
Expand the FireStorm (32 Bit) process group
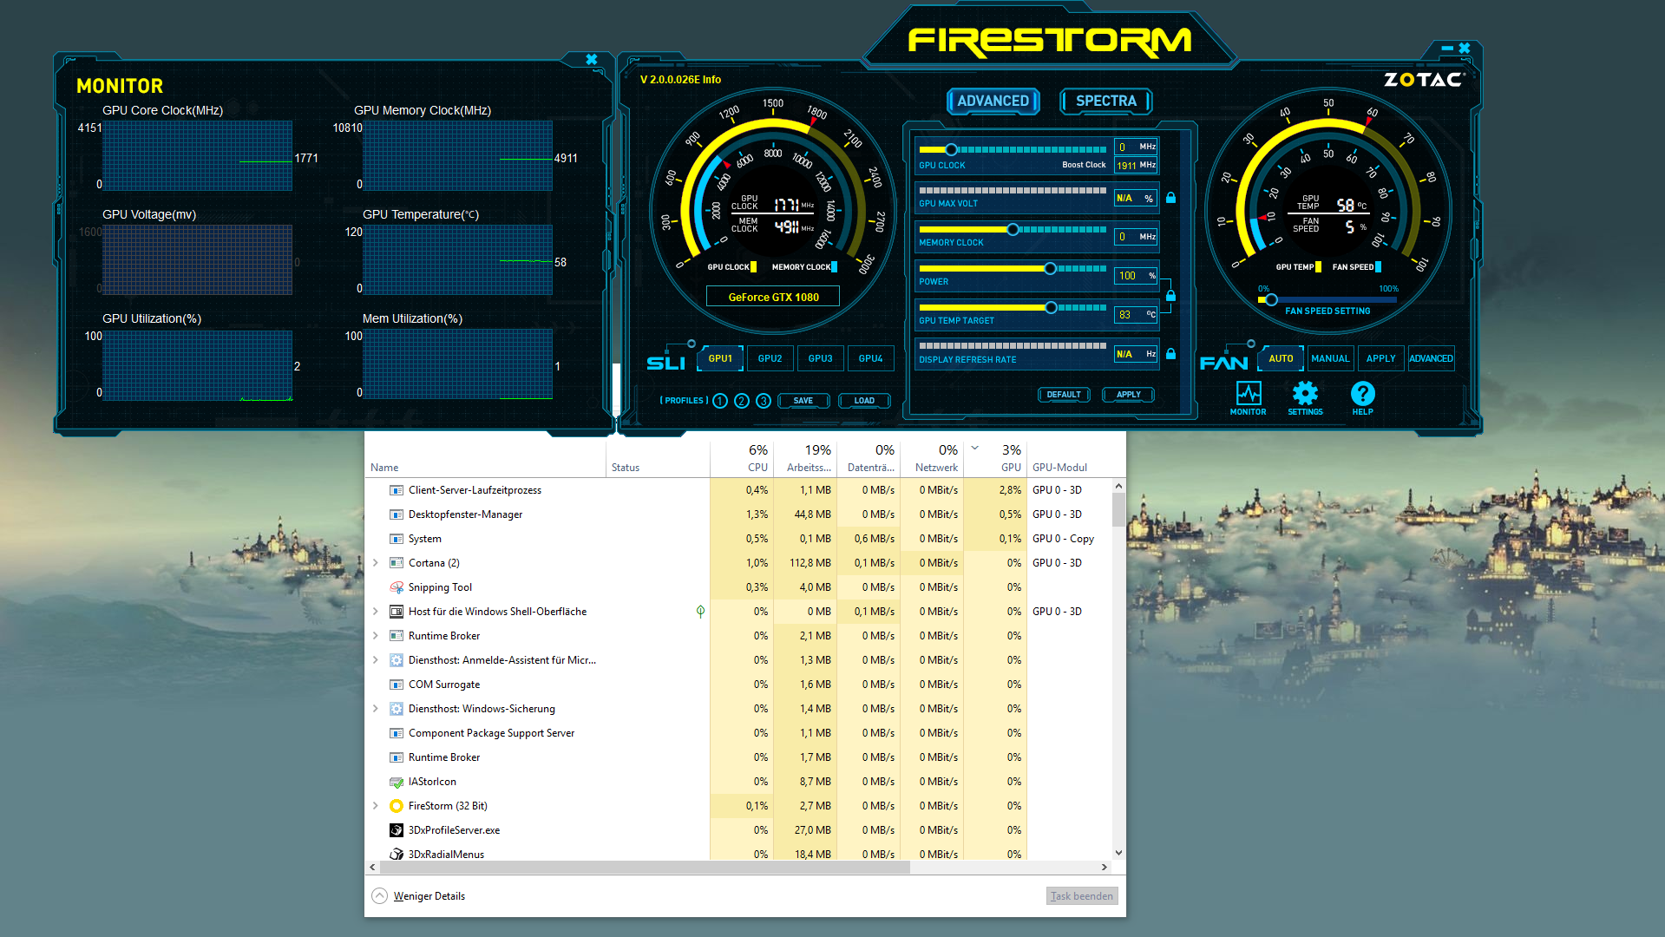coord(376,806)
